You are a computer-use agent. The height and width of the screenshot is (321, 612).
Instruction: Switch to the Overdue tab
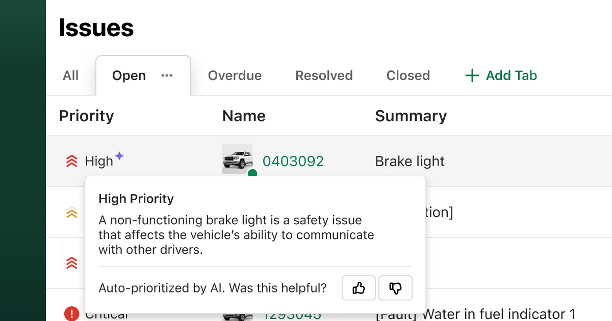pyautogui.click(x=235, y=75)
